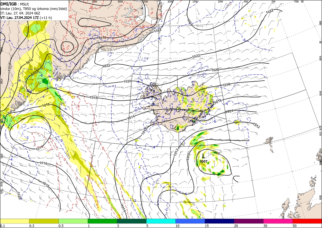Click the legend value '0.5'
Viewport: 322px width, 228px height.
coord(61,226)
